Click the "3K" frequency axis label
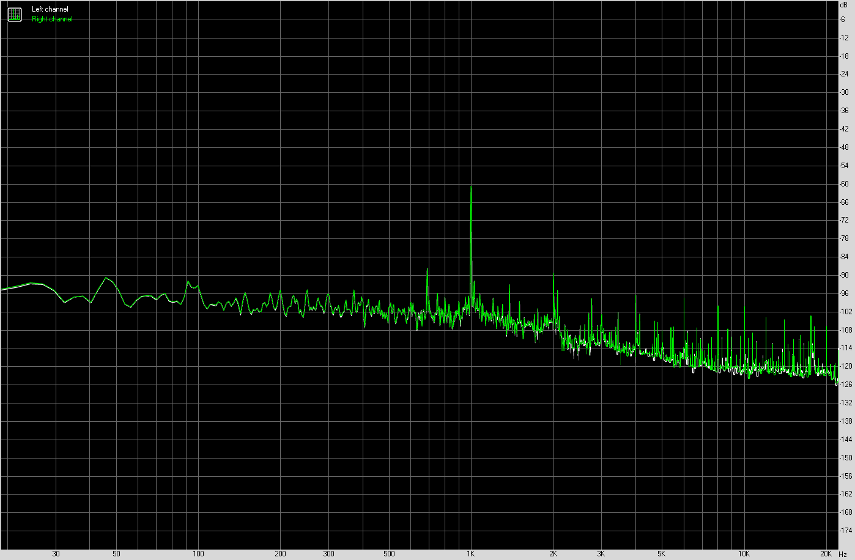 pos(601,554)
